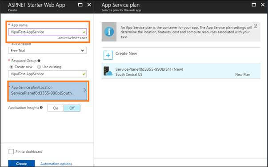Screen dimensions: 268x167
Task: Open the Free Trial subscription dropdown
Action: 48,50
